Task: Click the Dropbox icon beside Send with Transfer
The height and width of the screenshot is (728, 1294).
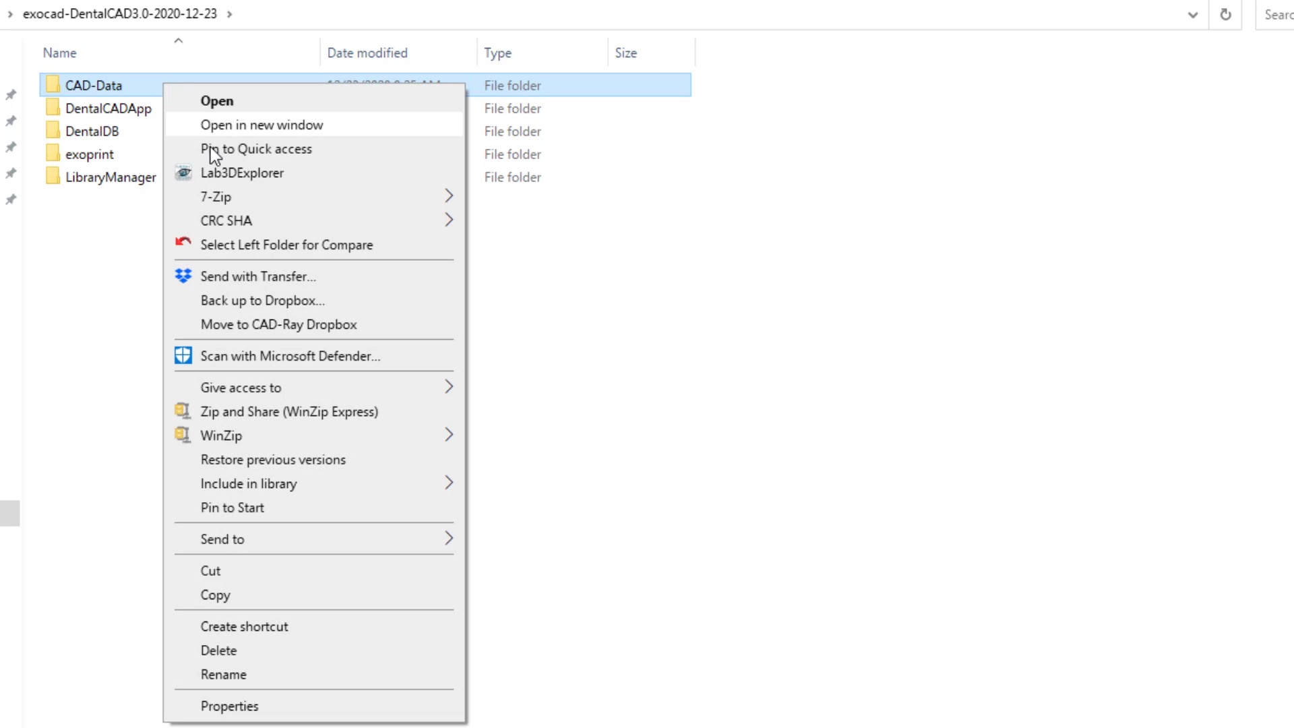Action: (183, 276)
